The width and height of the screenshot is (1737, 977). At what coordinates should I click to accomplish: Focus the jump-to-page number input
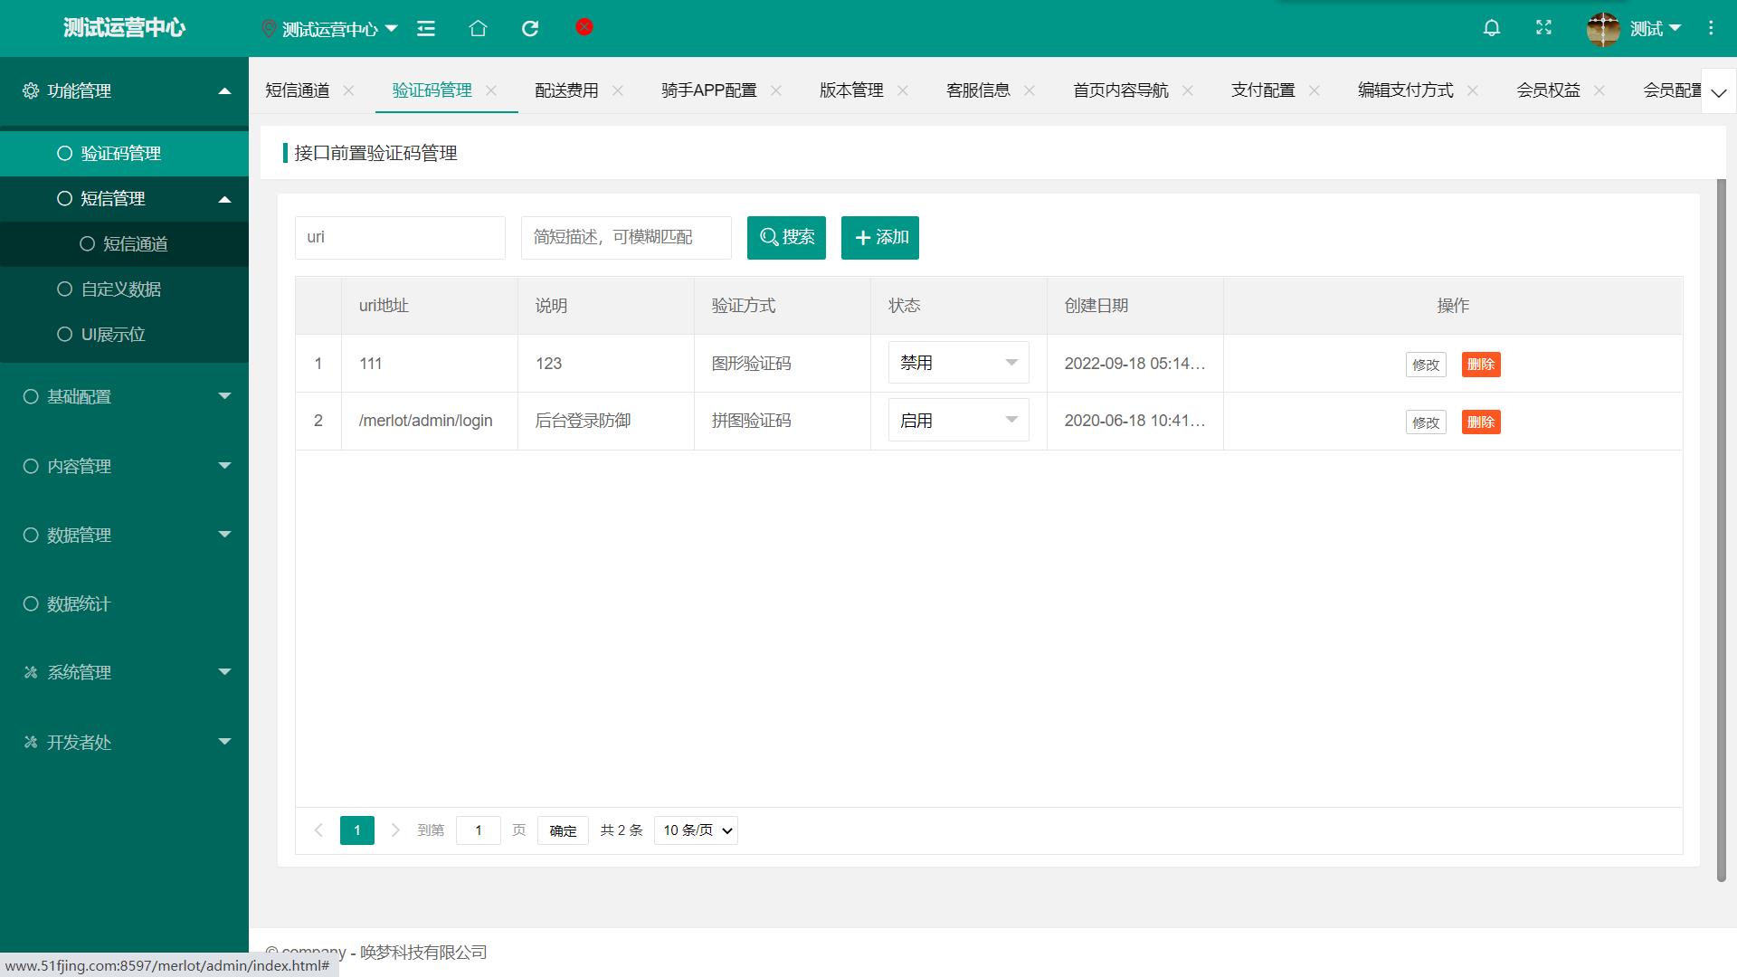tap(479, 830)
